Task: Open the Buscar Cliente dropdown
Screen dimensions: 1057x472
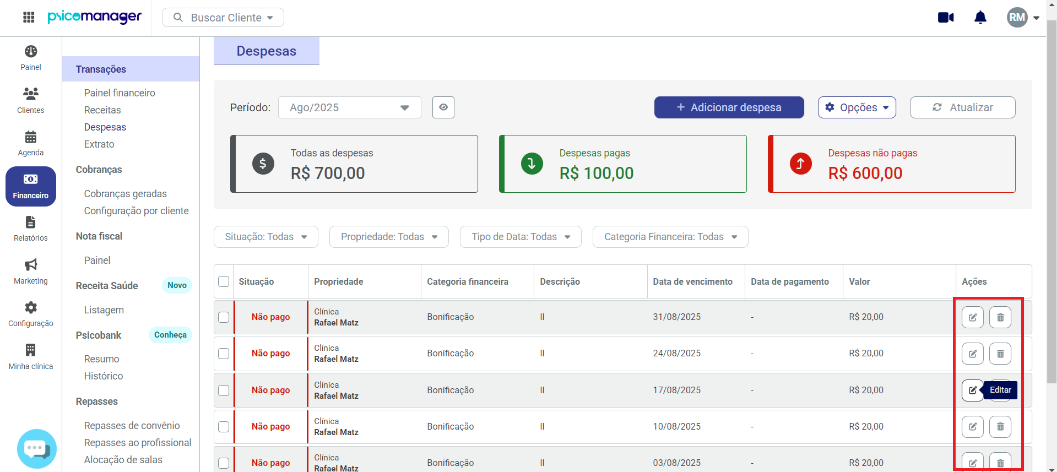Action: pyautogui.click(x=223, y=18)
